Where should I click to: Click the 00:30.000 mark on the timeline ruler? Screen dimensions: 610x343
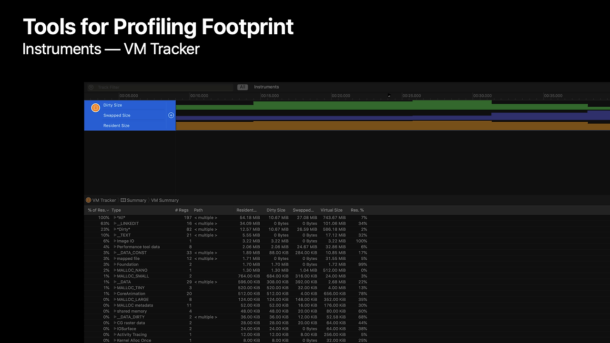482,96
